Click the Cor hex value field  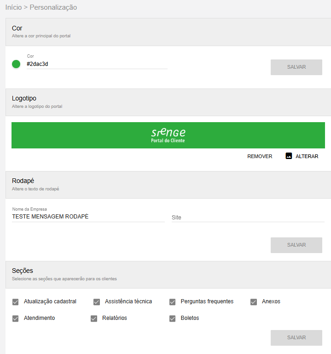click(x=97, y=64)
